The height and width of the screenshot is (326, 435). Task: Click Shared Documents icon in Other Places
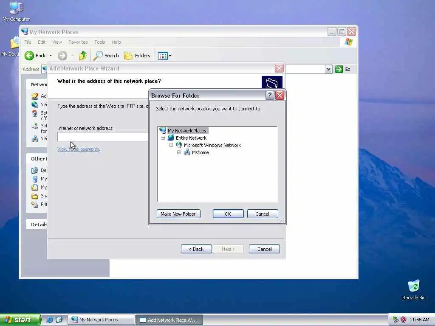pyautogui.click(x=35, y=196)
